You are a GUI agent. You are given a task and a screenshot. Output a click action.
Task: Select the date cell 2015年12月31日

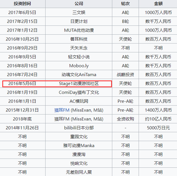(22, 110)
